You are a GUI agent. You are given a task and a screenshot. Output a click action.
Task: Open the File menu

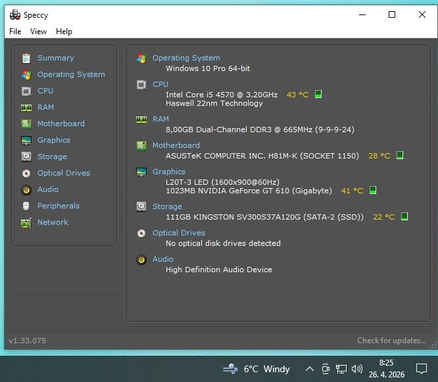point(15,32)
